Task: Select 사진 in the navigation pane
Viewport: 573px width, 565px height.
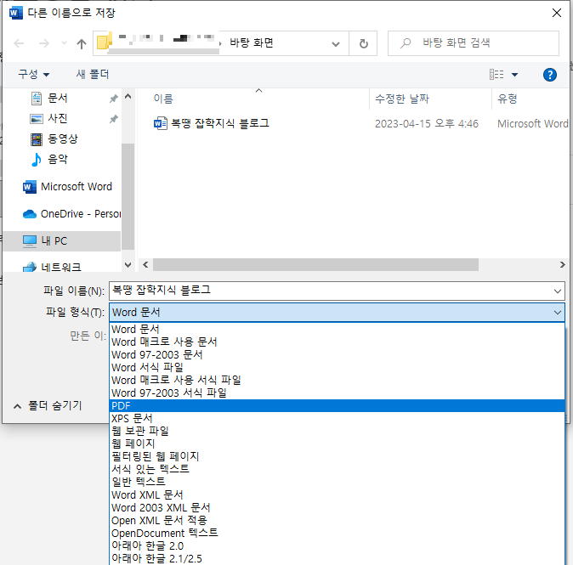Action: (x=58, y=118)
